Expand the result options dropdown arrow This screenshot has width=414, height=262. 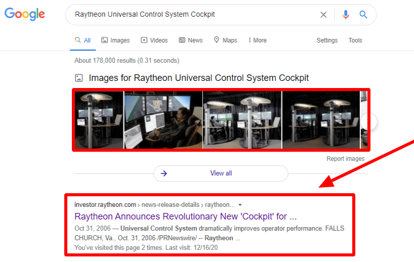point(240,205)
